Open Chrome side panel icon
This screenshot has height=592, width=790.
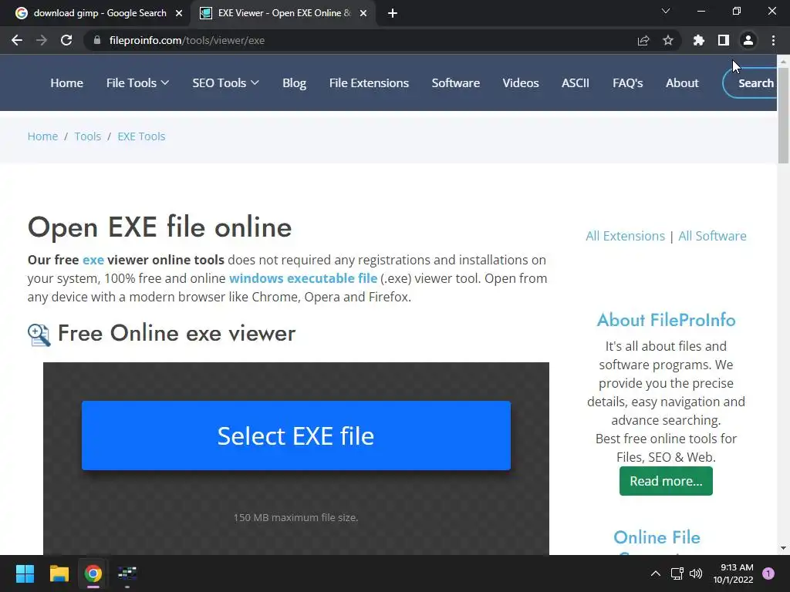pos(724,40)
